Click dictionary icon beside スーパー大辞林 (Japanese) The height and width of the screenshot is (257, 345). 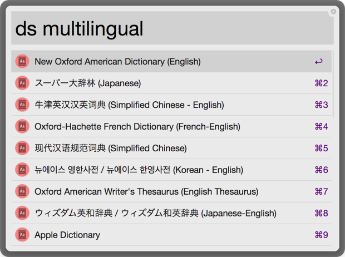coord(22,83)
